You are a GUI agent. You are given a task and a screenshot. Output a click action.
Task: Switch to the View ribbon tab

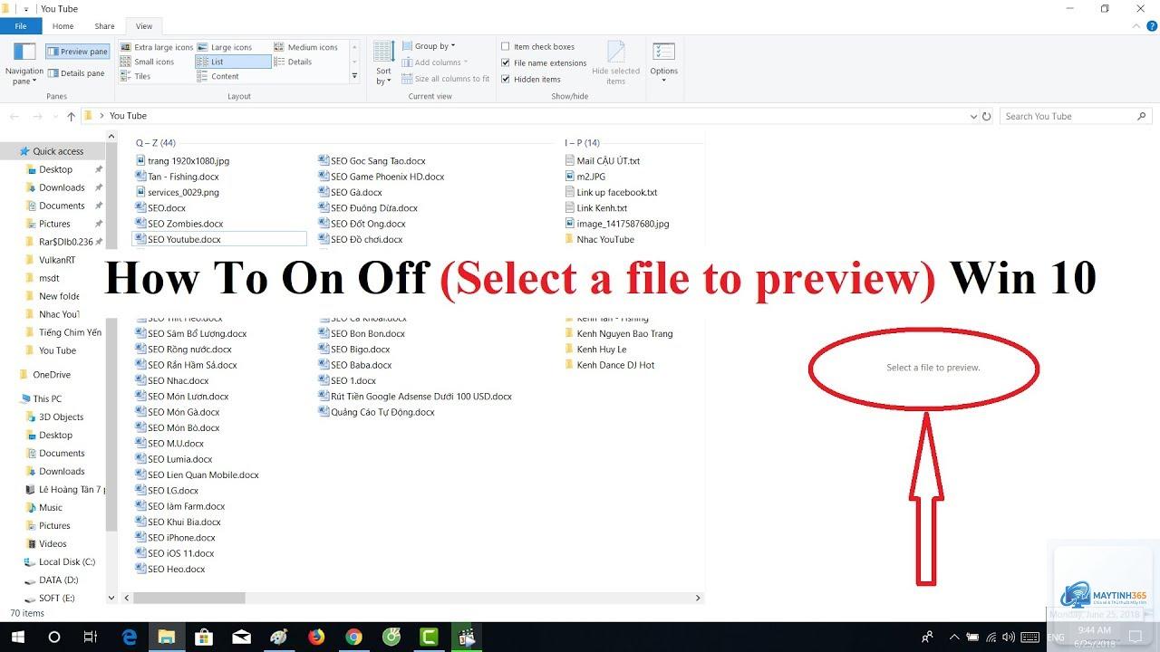[x=144, y=26]
